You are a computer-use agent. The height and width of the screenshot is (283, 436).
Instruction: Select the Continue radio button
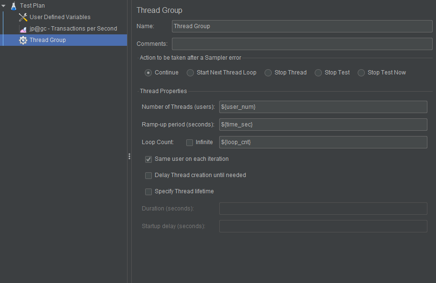click(148, 73)
